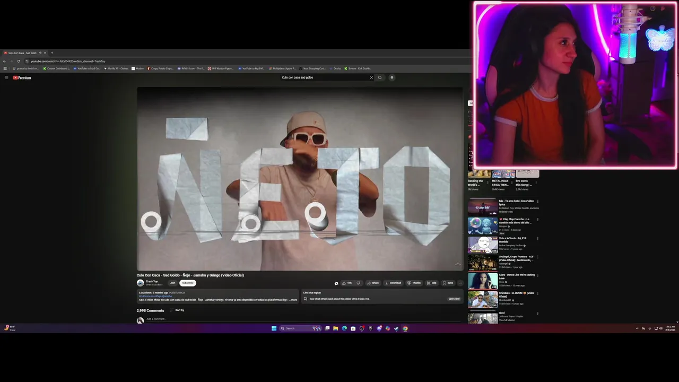Switch to Chrome in the taskbar
Image resolution: width=679 pixels, height=382 pixels.
[405, 328]
